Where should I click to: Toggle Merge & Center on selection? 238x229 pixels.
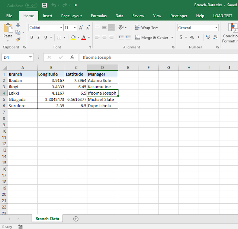tap(152, 37)
